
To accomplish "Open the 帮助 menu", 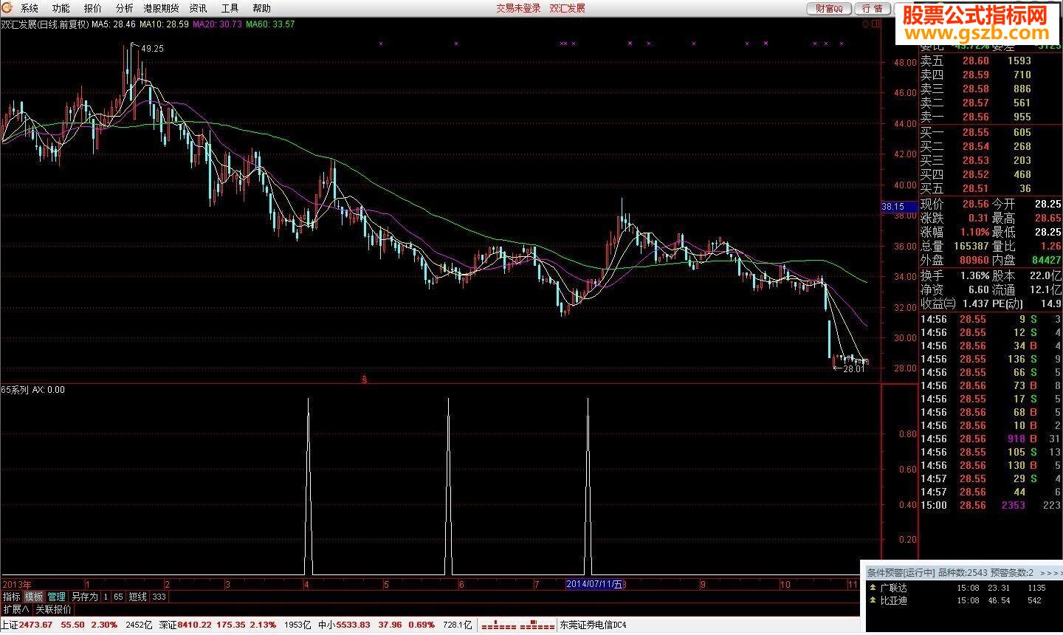I will 261,9.
